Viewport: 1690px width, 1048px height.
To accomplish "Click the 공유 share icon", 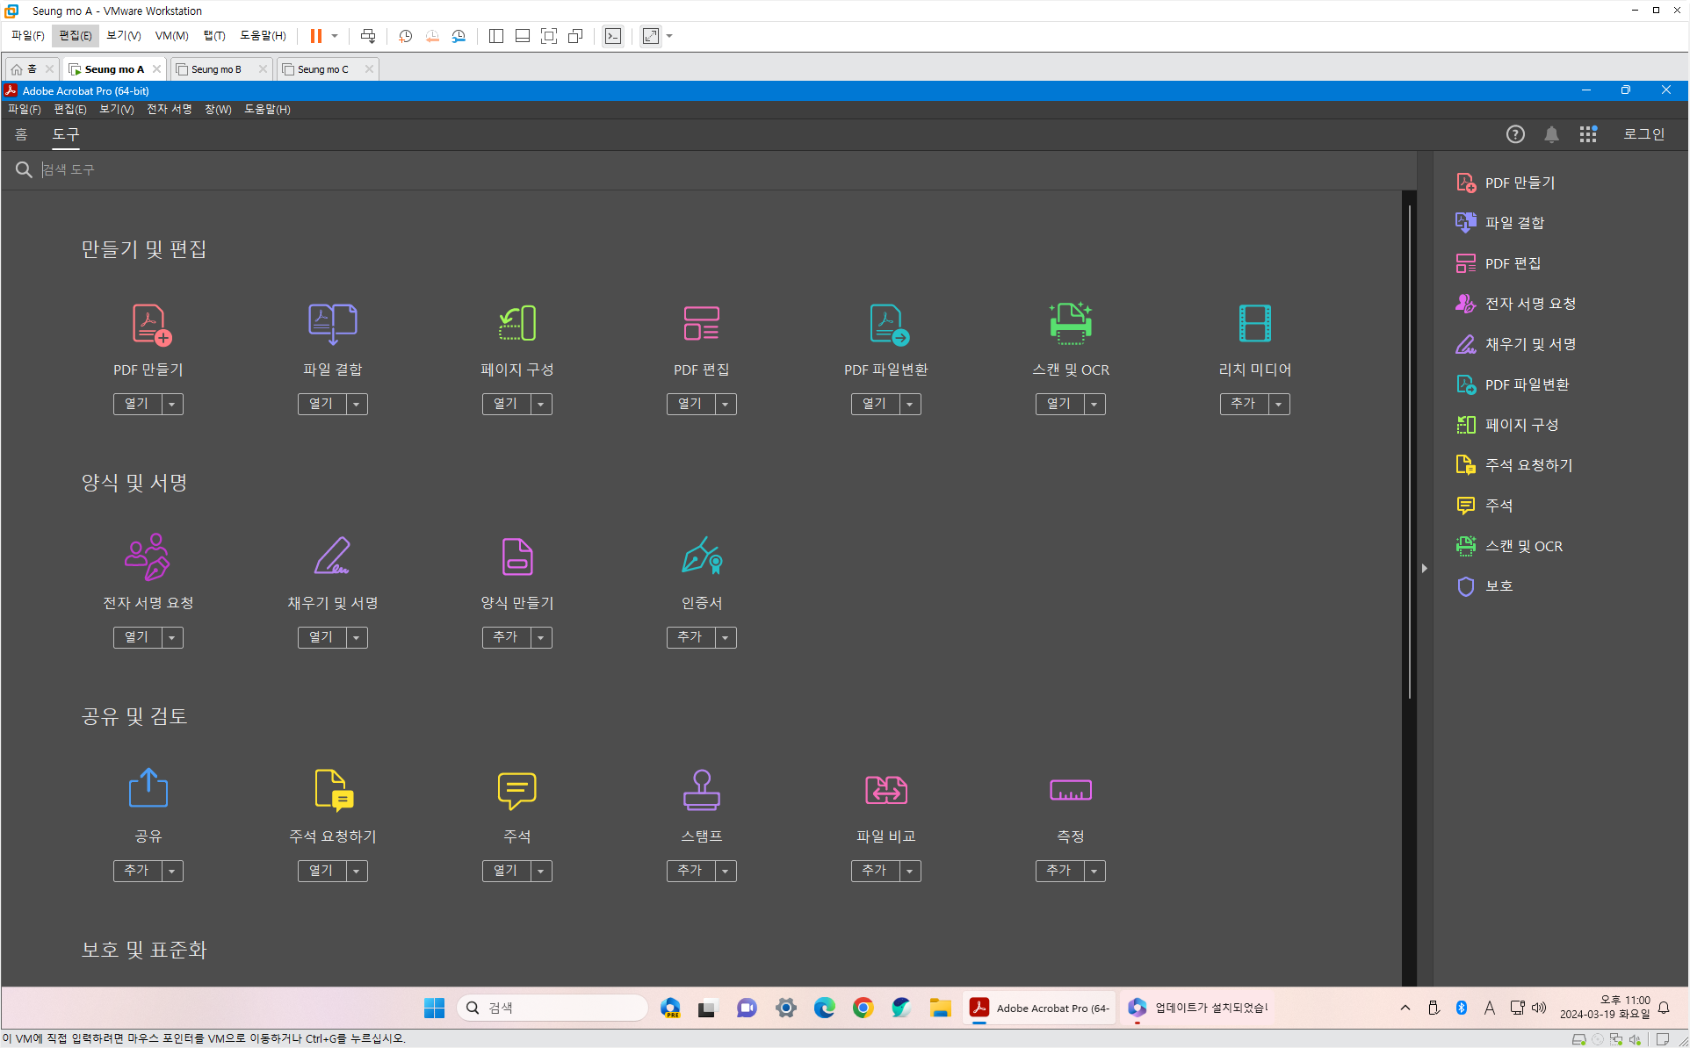I will 148,788.
